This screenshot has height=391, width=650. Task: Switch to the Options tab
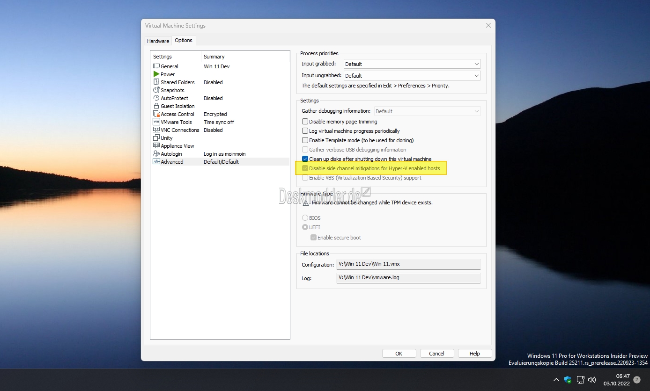point(184,41)
